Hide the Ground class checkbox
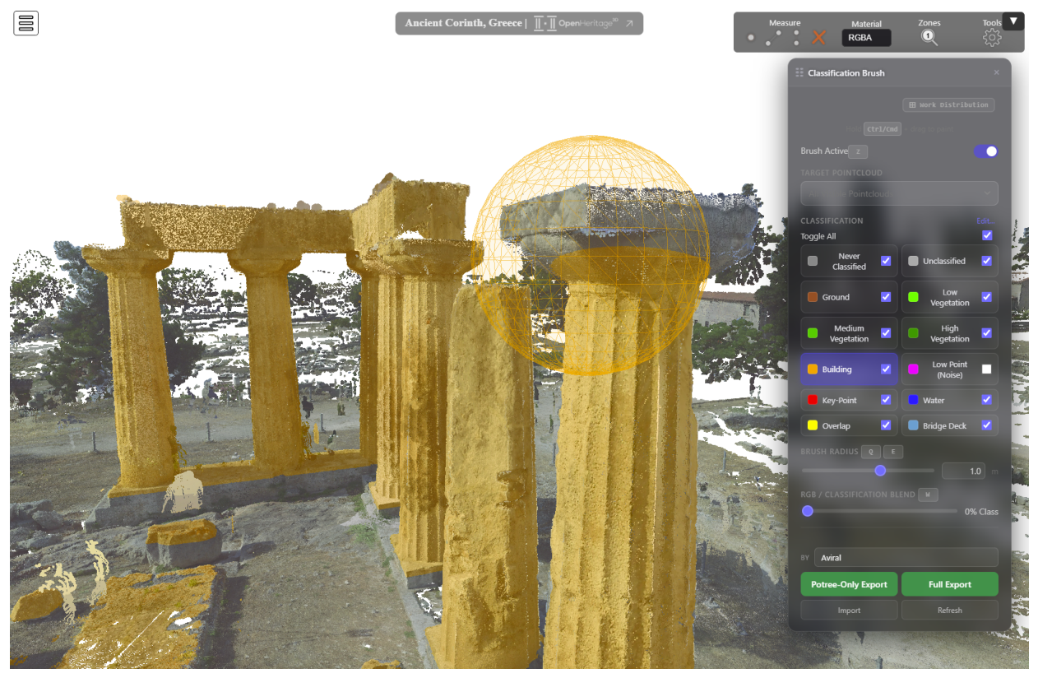This screenshot has width=1038, height=678. coord(886,297)
